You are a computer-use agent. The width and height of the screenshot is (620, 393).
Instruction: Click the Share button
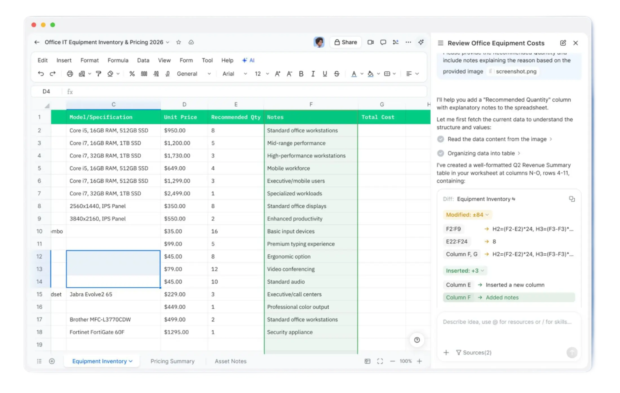346,42
